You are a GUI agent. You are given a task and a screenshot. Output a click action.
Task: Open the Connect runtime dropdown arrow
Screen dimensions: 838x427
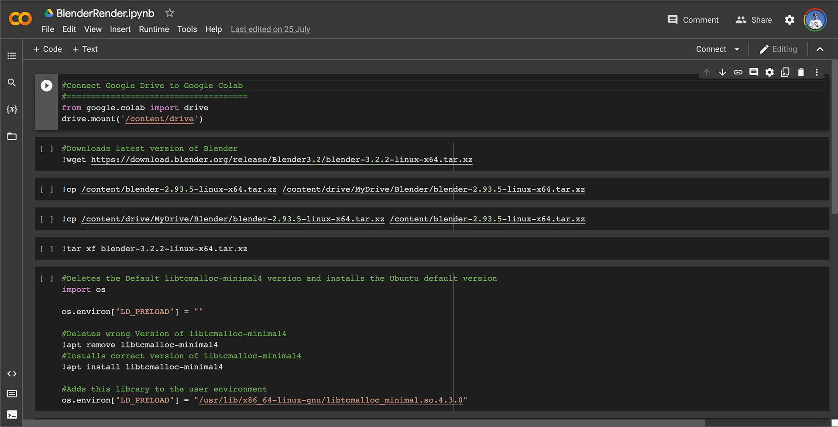pyautogui.click(x=737, y=49)
